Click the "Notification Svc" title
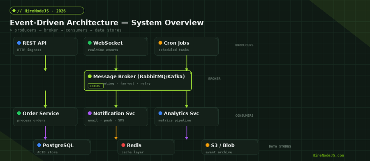Image resolution: width=370 pixels, height=161 pixels. (114, 113)
